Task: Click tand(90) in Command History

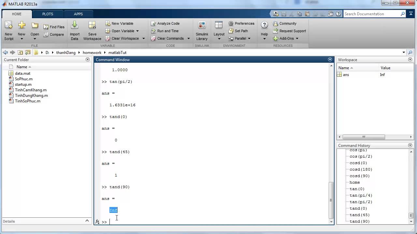Action: pos(360,221)
